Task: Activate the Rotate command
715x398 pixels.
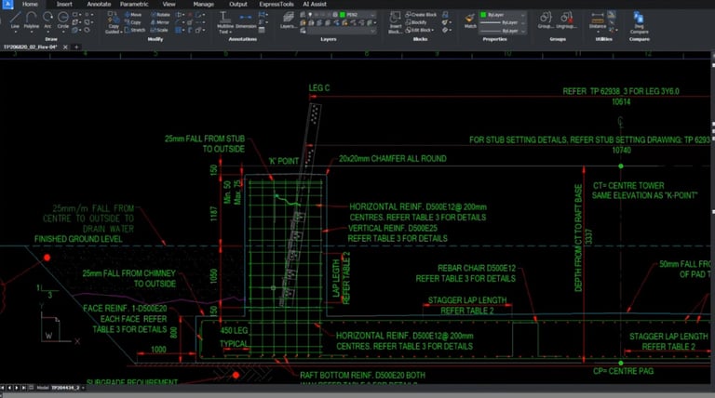Action: click(160, 15)
